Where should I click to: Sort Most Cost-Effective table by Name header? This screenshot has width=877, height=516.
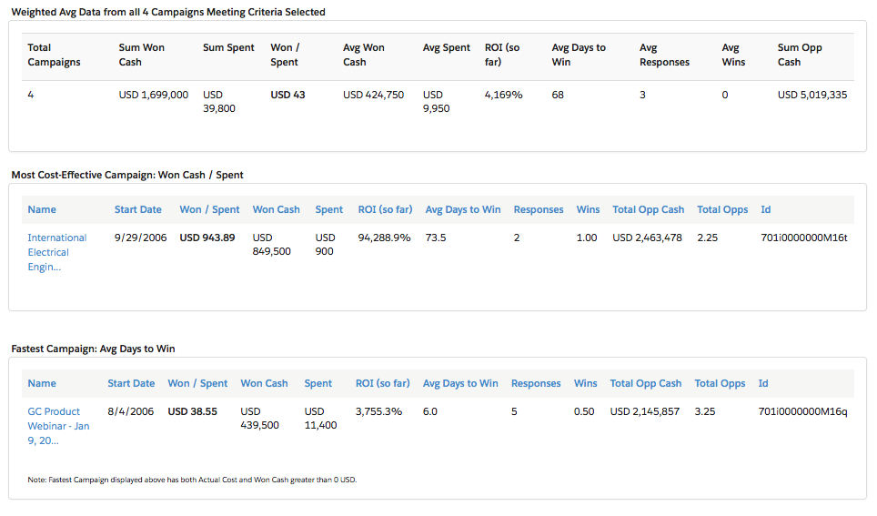coord(42,209)
